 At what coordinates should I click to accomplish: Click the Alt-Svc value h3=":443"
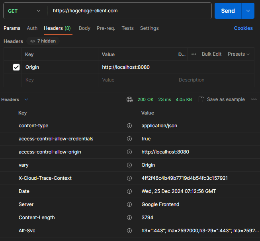tap(200, 231)
